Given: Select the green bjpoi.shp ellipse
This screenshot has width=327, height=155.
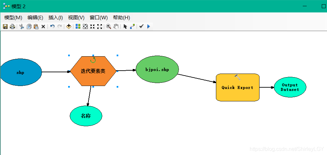Looking at the screenshot, I should point(157,70).
